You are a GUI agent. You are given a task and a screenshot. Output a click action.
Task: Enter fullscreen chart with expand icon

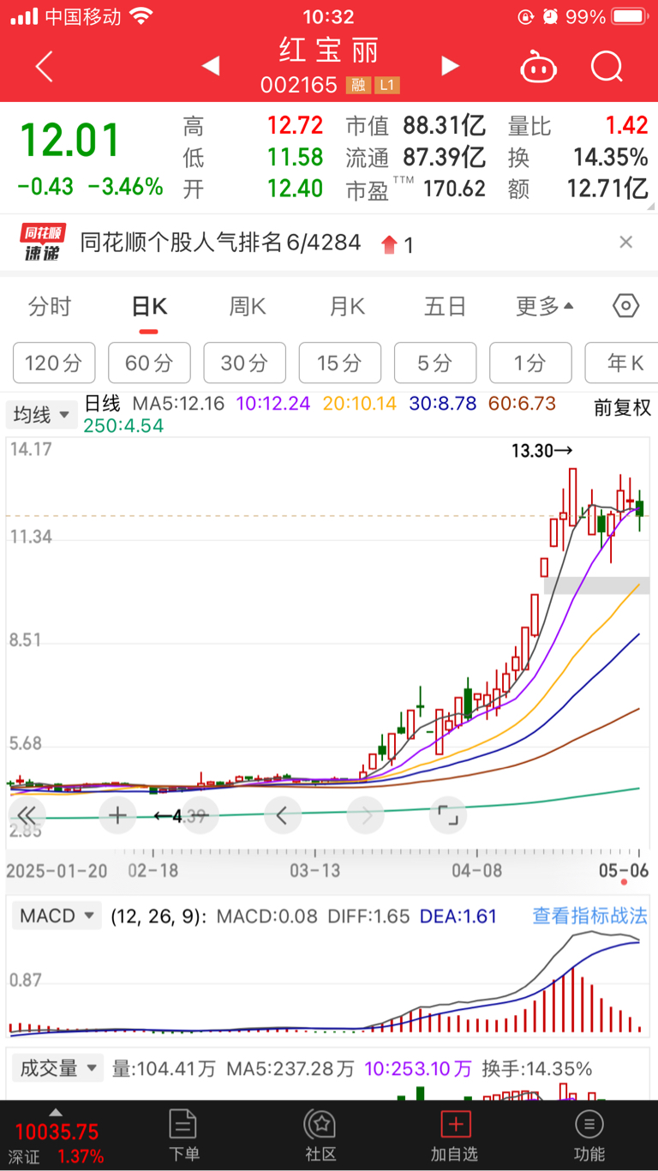(448, 815)
